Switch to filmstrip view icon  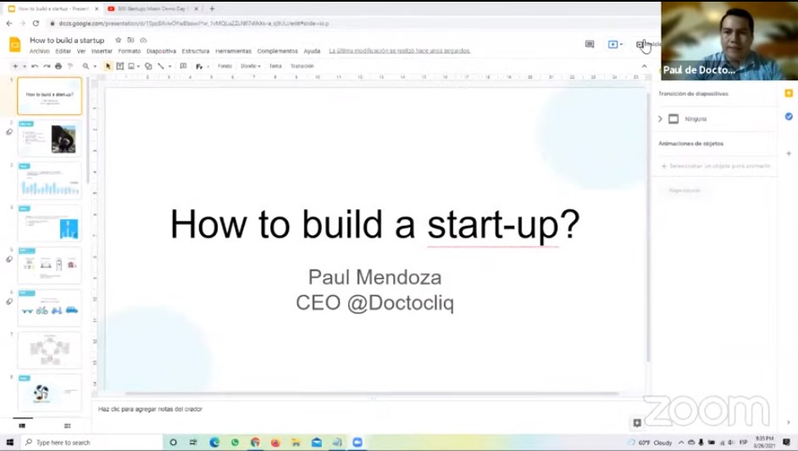(22, 426)
